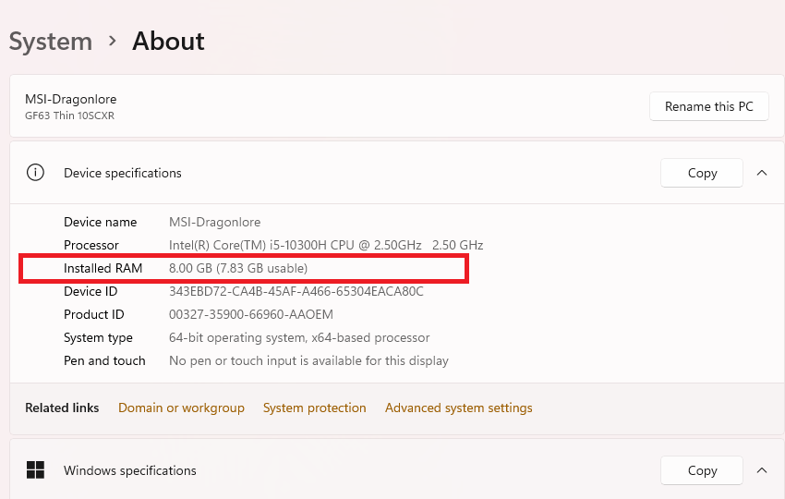Collapse the Windows specifications section
Image resolution: width=785 pixels, height=499 pixels.
762,470
